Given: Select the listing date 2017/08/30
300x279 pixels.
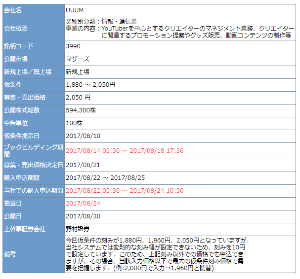Looking at the screenshot, I should pyautogui.click(x=83, y=216).
